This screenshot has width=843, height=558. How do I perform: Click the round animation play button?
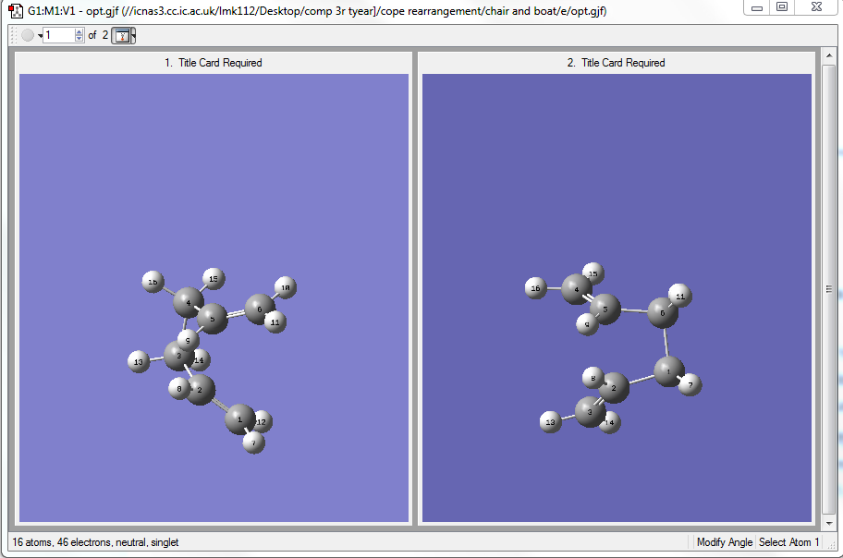point(28,35)
